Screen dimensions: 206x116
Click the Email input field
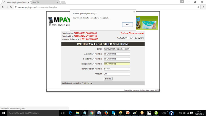tap(116, 49)
